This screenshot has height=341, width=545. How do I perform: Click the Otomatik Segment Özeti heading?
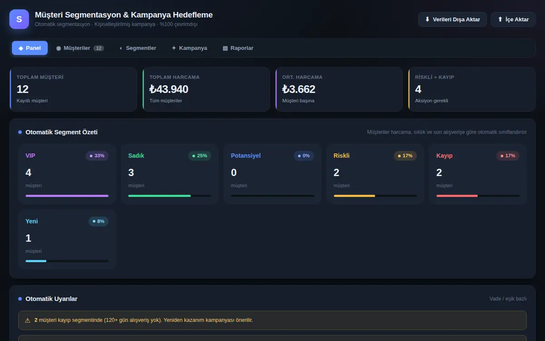[x=62, y=132]
